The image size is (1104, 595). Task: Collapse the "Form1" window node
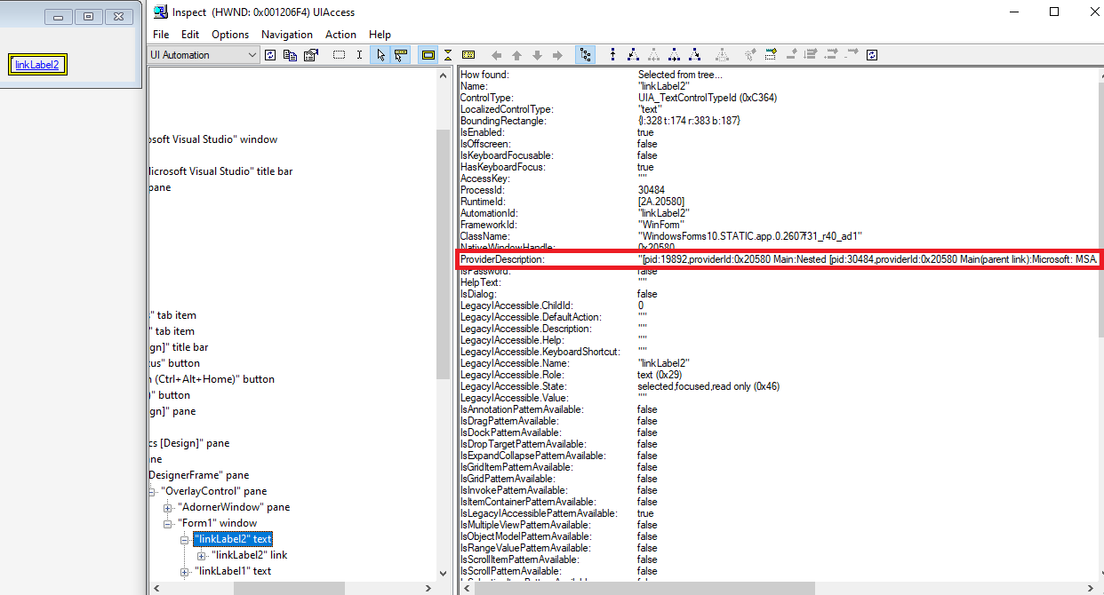coord(168,523)
